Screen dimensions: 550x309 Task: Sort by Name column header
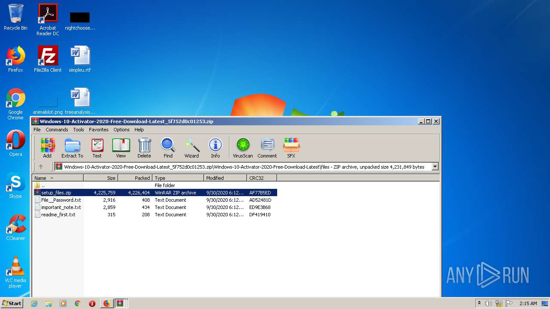(x=58, y=178)
